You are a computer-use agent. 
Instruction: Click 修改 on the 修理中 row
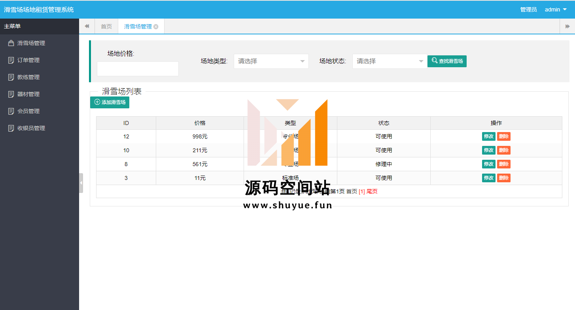tap(489, 164)
